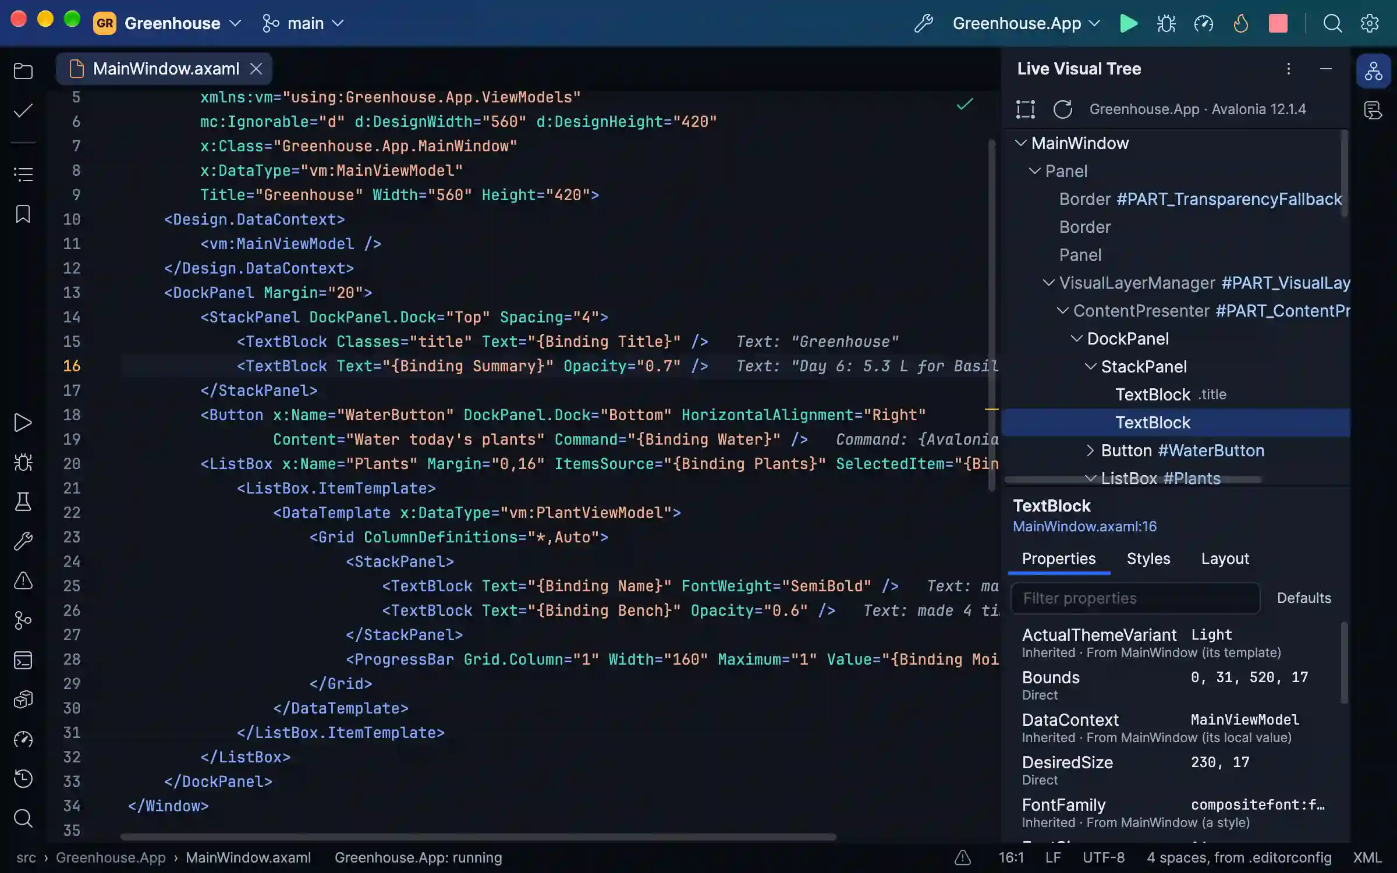
Task: Click Greenhouse.App breadcrumb in status bar
Action: click(111, 857)
